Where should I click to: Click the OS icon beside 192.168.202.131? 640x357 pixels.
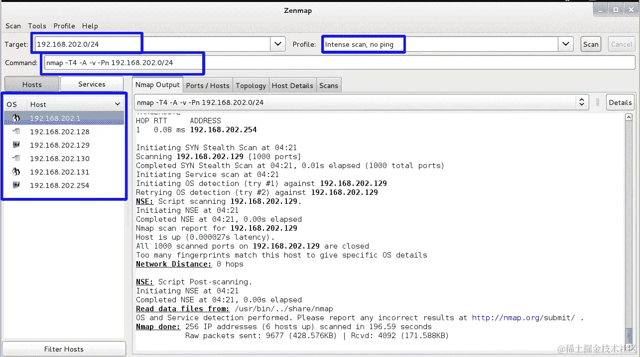click(16, 172)
